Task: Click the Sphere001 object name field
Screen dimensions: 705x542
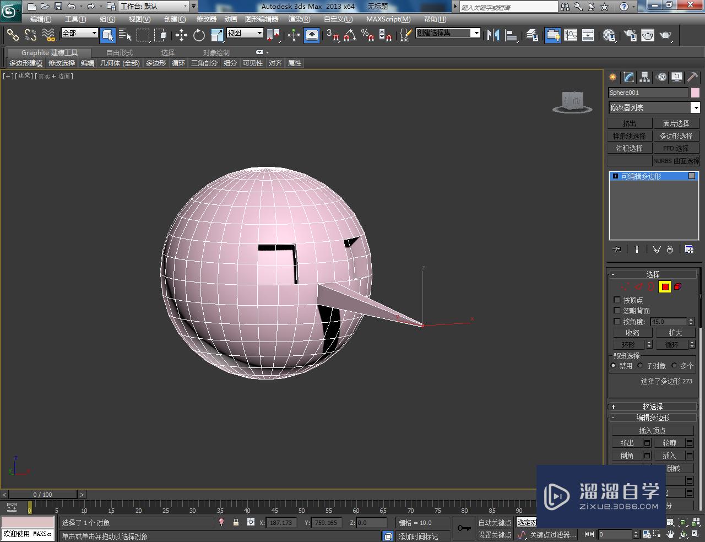Action: [648, 93]
